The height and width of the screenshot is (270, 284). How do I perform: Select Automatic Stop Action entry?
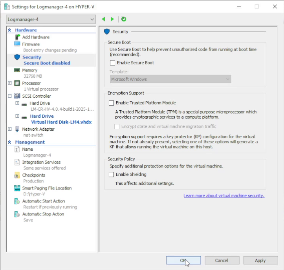pos(43,214)
